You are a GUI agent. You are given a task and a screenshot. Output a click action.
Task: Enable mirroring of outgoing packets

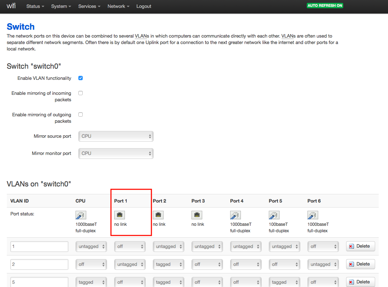tap(81, 115)
